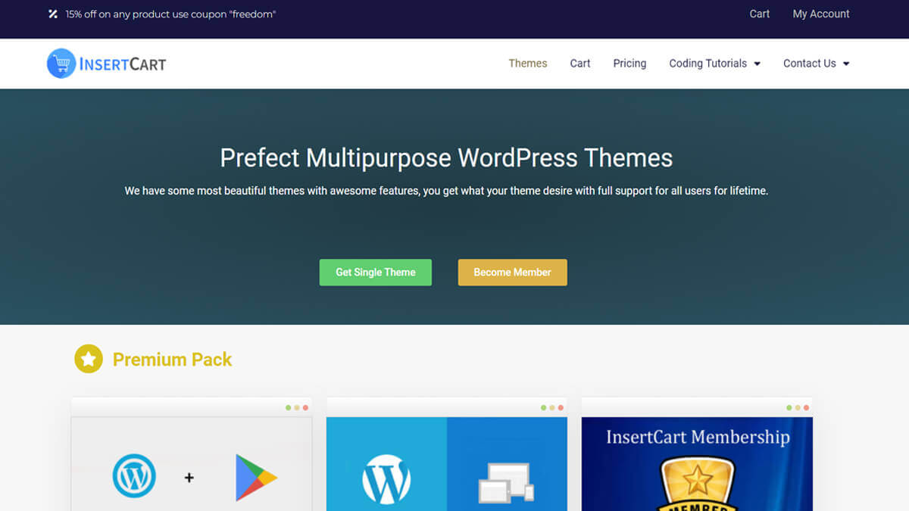
Task: Click the Google Play icon in the theme card
Action: 258,476
